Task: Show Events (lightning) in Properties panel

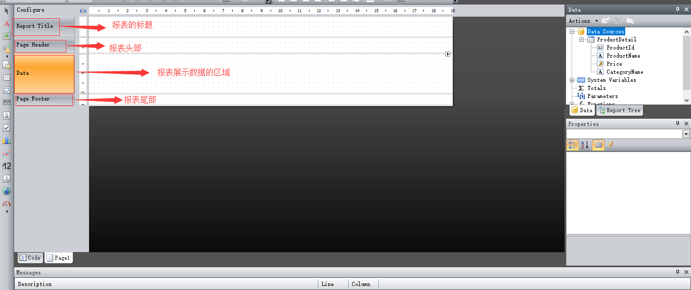Action: point(611,145)
